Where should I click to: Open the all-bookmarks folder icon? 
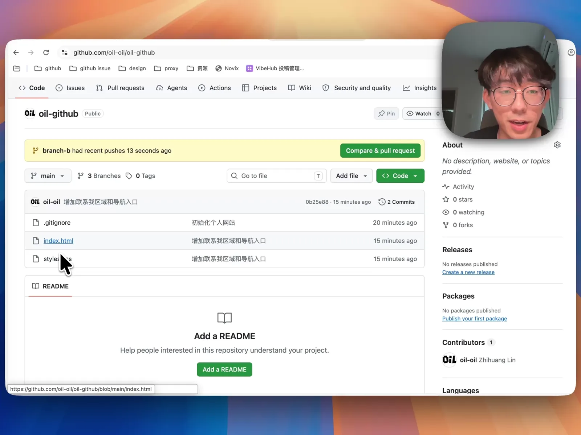point(17,69)
